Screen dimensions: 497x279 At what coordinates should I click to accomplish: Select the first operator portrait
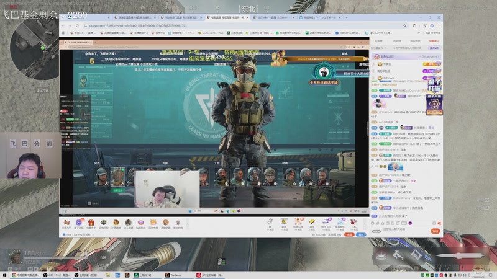[101, 177]
